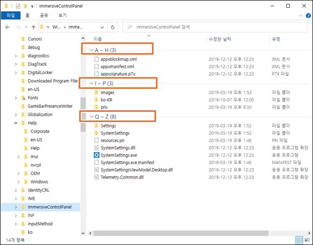Click the Wi... breadcrumb segment
This screenshot has height=245, width=313.
coord(56,27)
